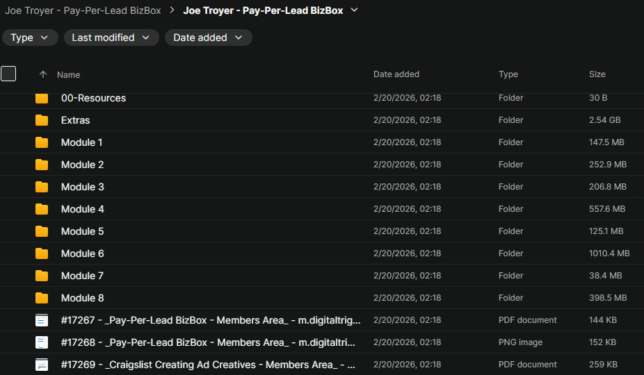
Task: Open the Type filter dropdown
Action: [30, 37]
